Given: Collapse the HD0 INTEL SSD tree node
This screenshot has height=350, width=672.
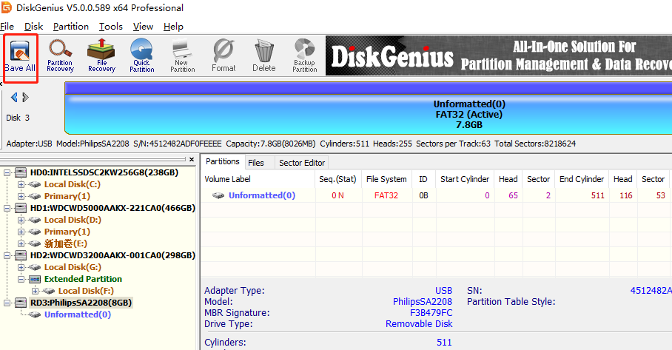Looking at the screenshot, I should coord(8,172).
